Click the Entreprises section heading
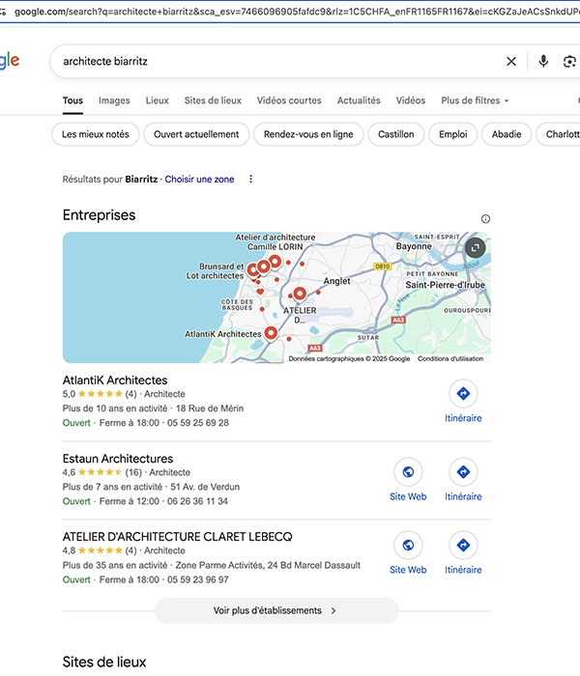The width and height of the screenshot is (580, 676). point(99,215)
